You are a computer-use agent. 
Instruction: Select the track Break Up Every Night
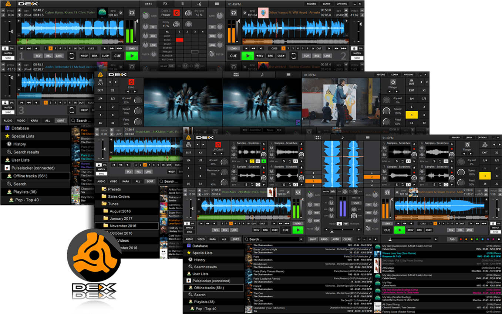(x=265, y=249)
